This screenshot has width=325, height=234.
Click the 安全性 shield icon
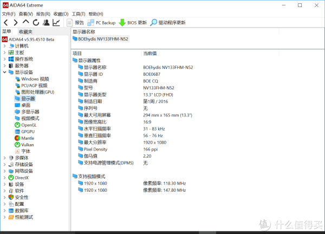[x=11, y=197]
